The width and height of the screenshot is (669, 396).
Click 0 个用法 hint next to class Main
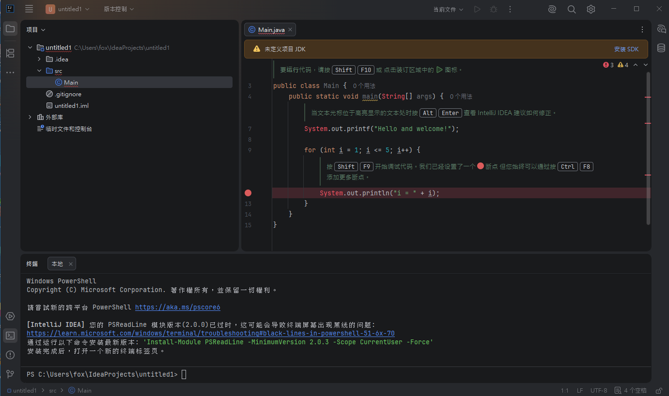point(364,86)
